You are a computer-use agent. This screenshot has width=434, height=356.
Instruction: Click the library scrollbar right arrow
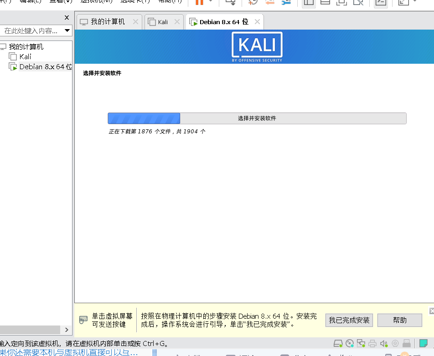point(67,330)
